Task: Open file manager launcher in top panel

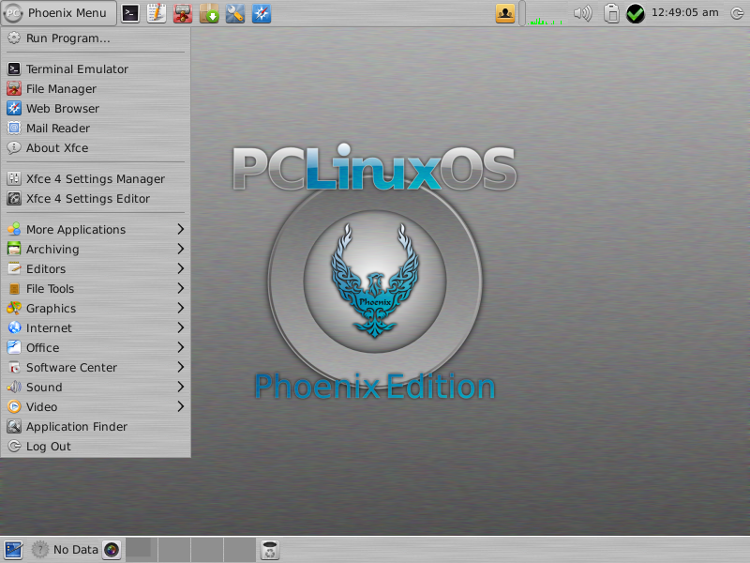Action: [x=182, y=13]
